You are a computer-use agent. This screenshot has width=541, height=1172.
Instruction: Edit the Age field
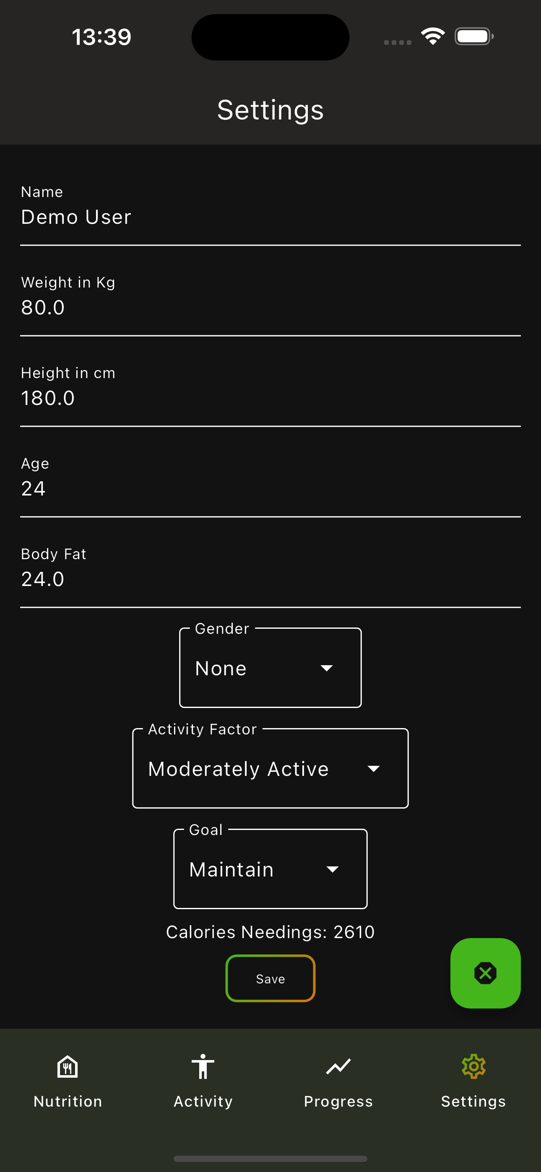pyautogui.click(x=270, y=481)
